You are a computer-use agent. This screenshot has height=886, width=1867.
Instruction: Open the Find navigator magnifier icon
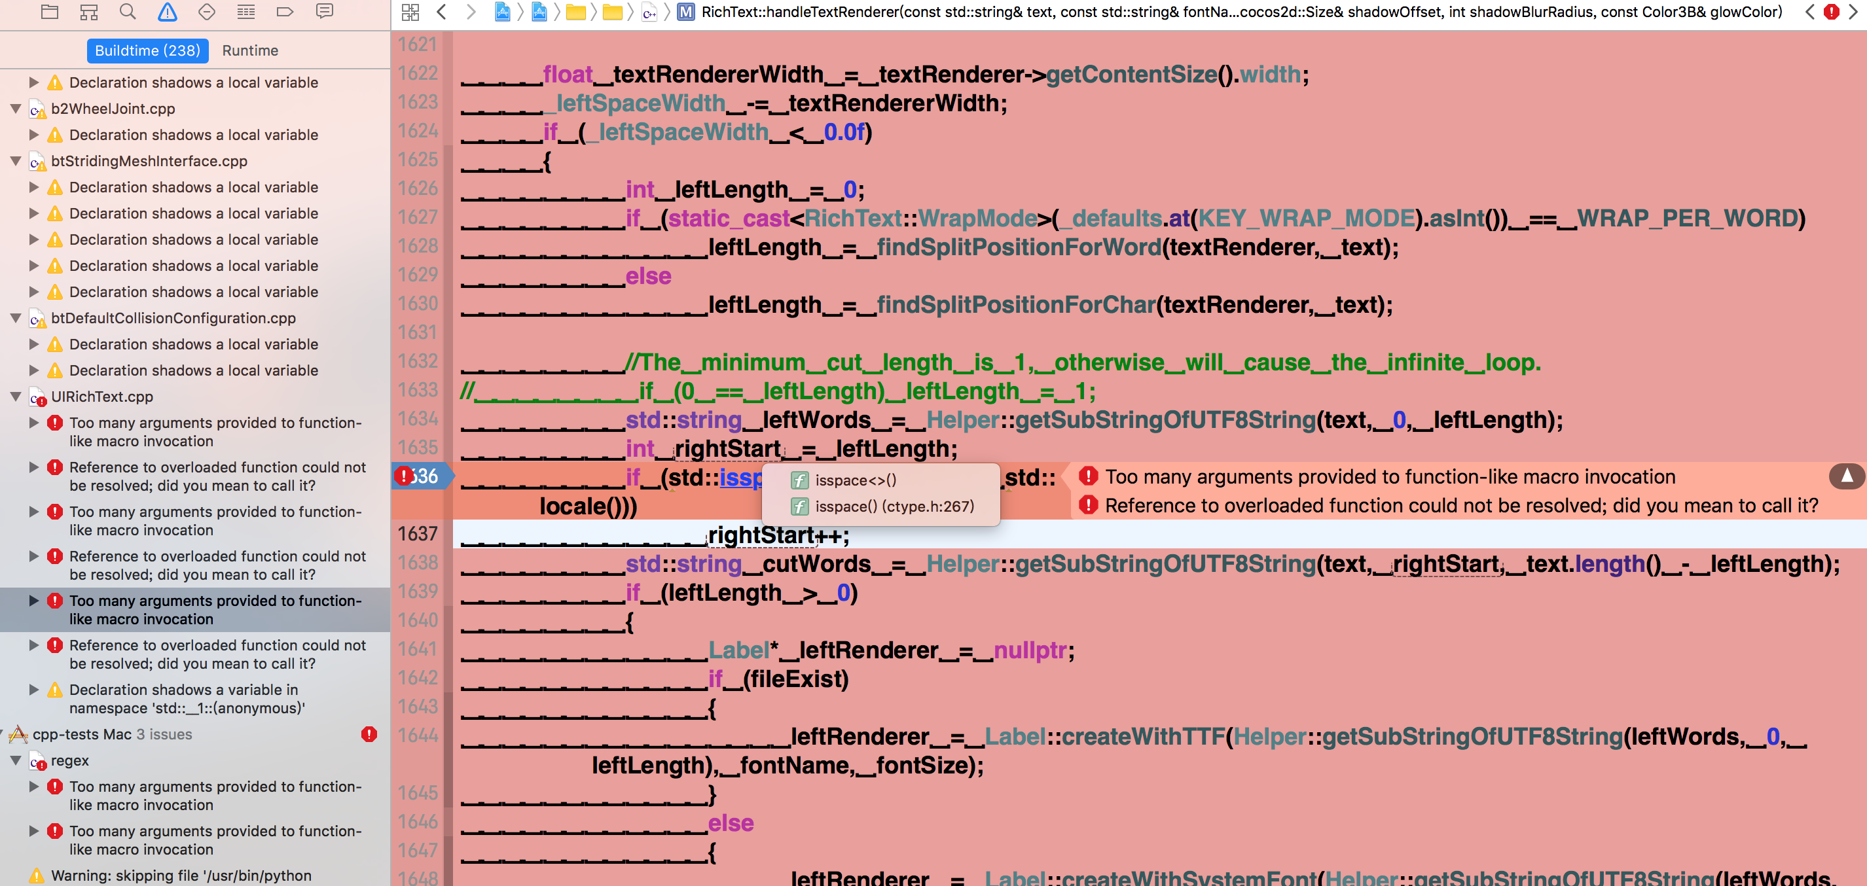[x=128, y=12]
